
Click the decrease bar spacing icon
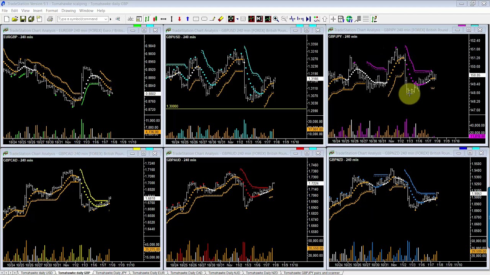pos(292,19)
